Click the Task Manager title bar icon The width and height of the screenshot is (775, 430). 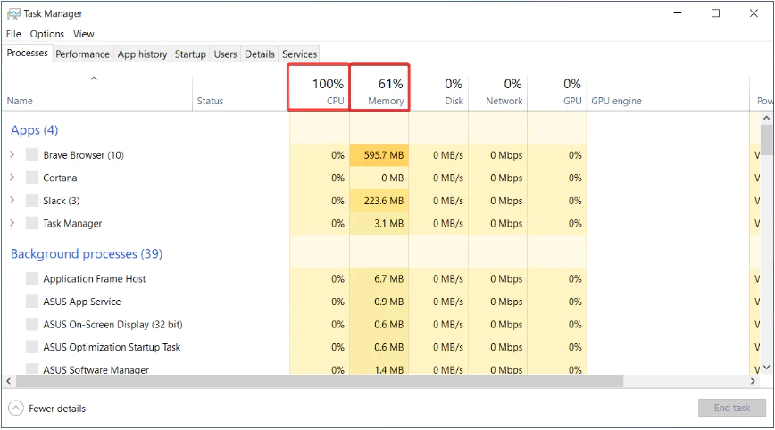(12, 13)
